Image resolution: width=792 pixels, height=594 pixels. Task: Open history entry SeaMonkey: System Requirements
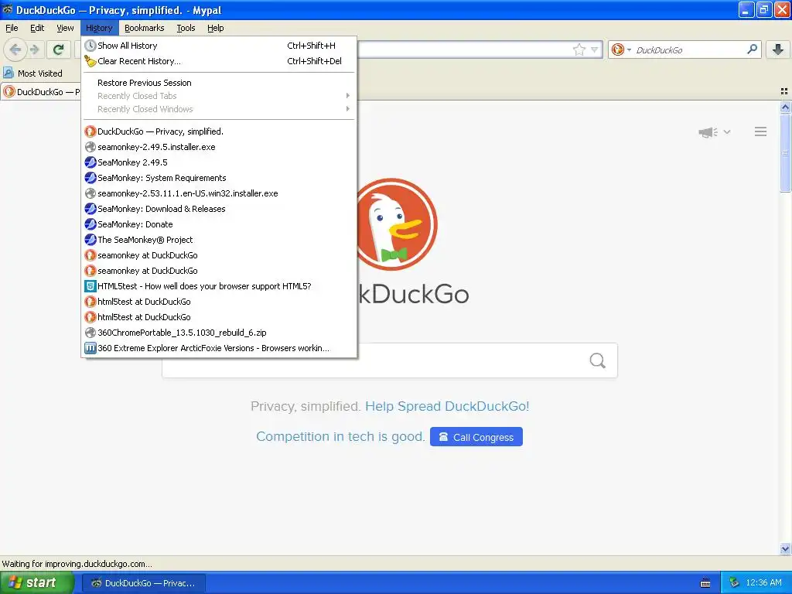[x=219, y=178]
